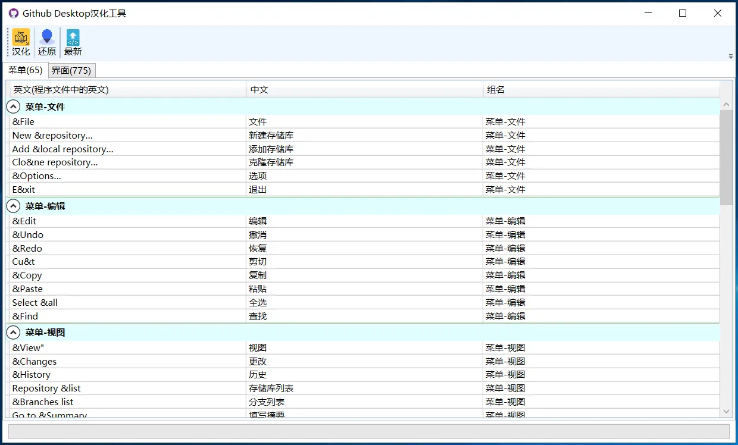Select the &Options... row
738x445 pixels.
point(365,176)
